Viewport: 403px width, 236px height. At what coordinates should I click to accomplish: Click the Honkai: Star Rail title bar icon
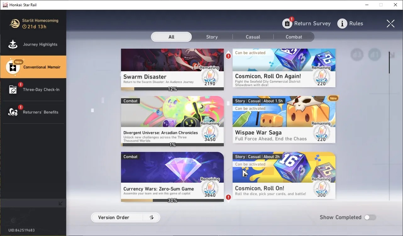point(5,5)
